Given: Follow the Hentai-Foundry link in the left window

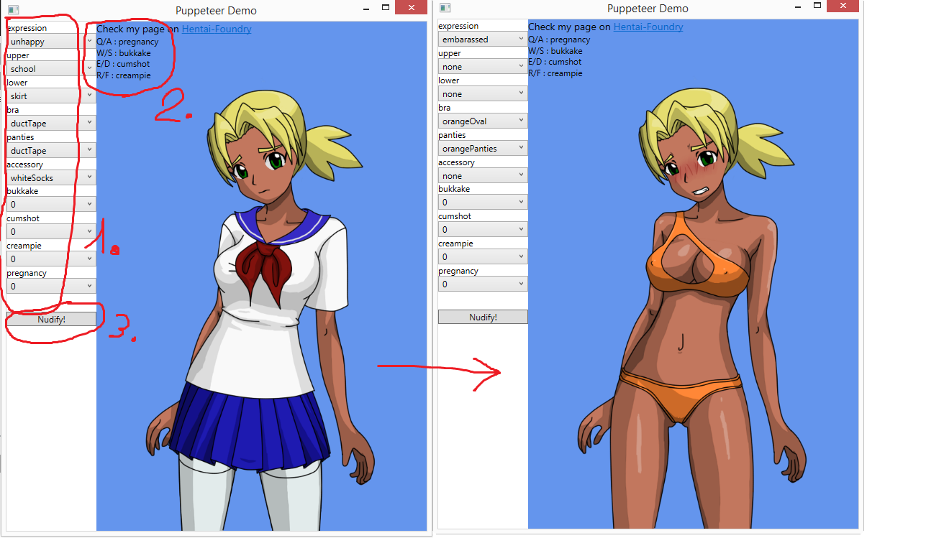Looking at the screenshot, I should pyautogui.click(x=217, y=29).
